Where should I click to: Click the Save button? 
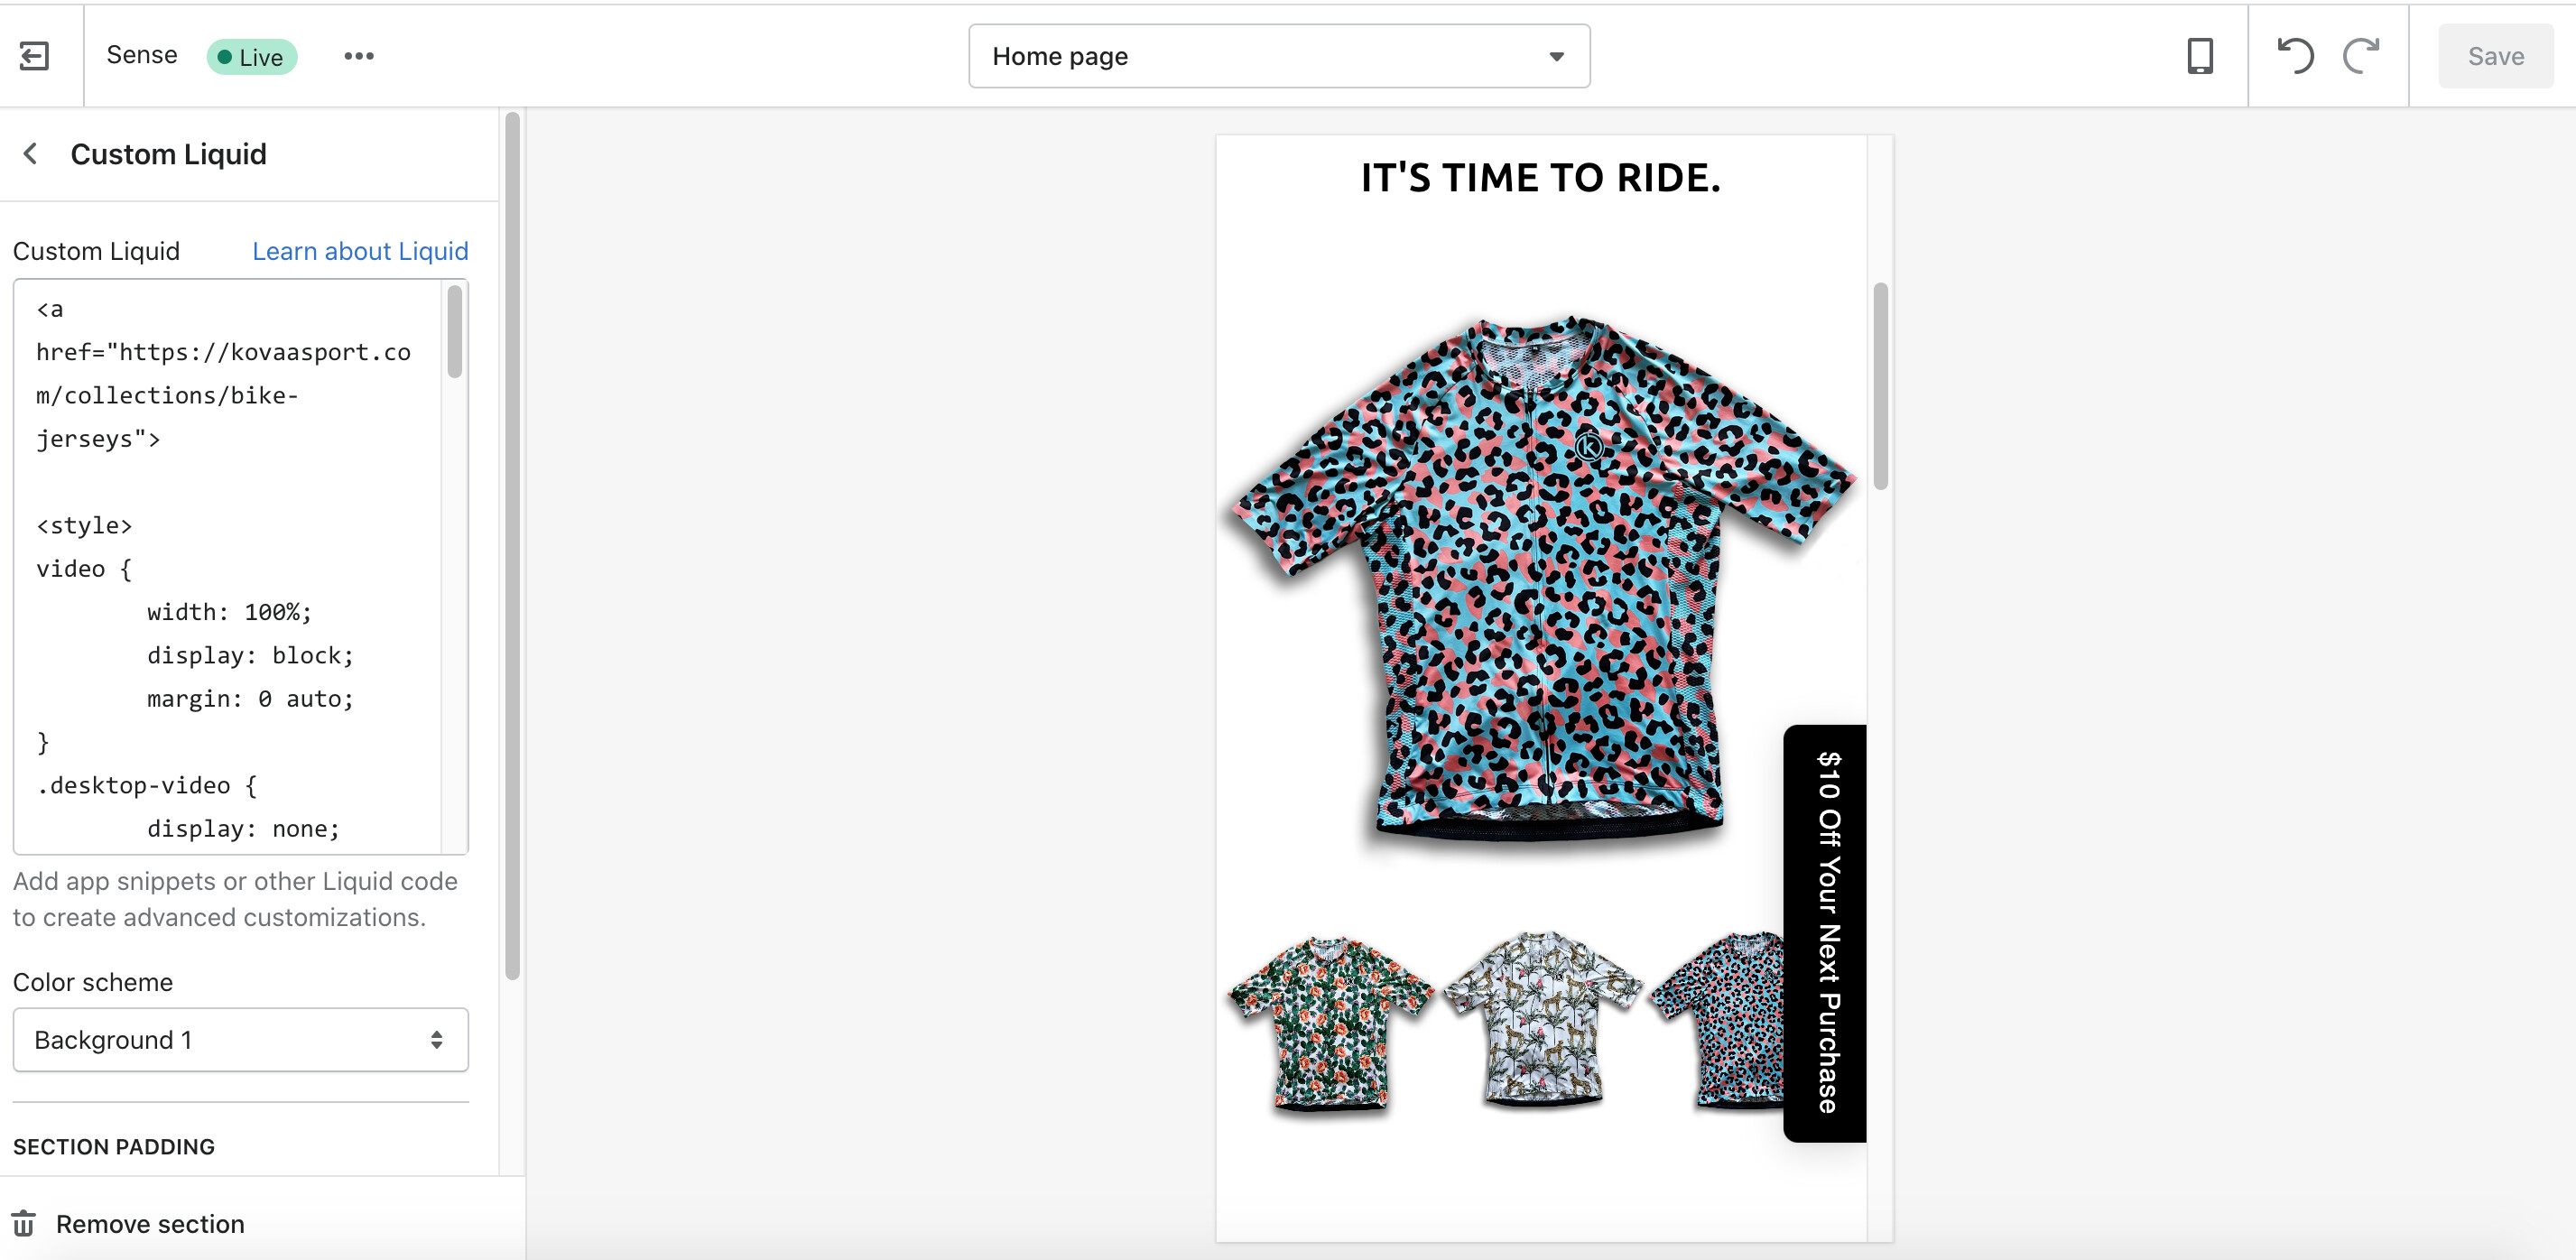pyautogui.click(x=2495, y=56)
